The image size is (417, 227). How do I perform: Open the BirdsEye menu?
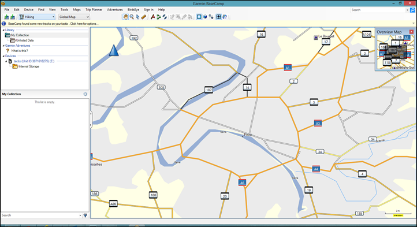[133, 10]
